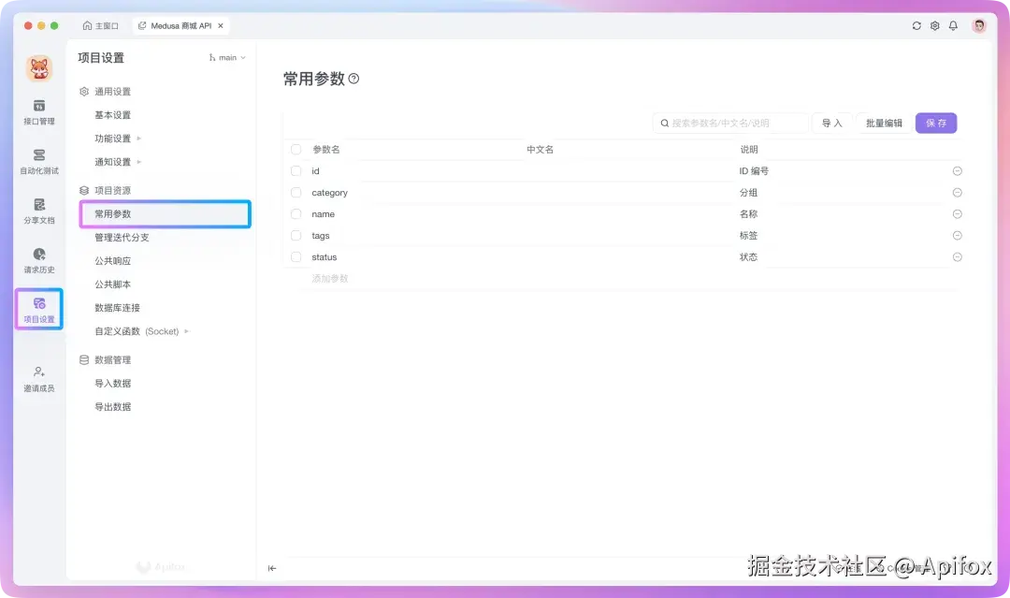Image resolution: width=1010 pixels, height=598 pixels.
Task: Check the checkbox for the id parameter row
Action: [296, 170]
